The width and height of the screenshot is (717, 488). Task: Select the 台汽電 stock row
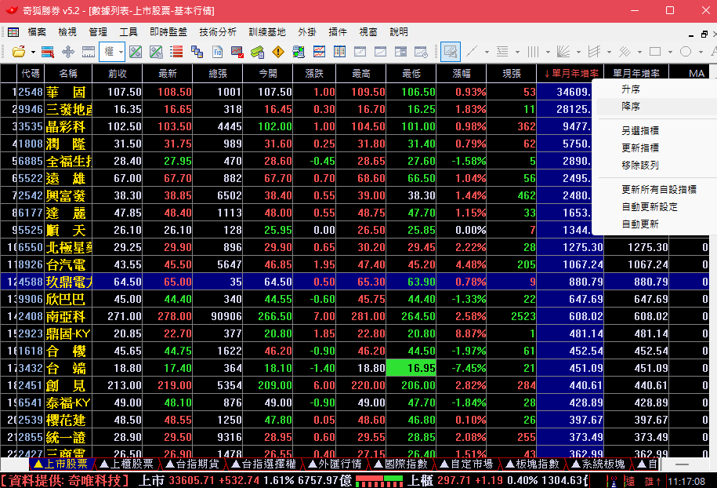click(66, 264)
